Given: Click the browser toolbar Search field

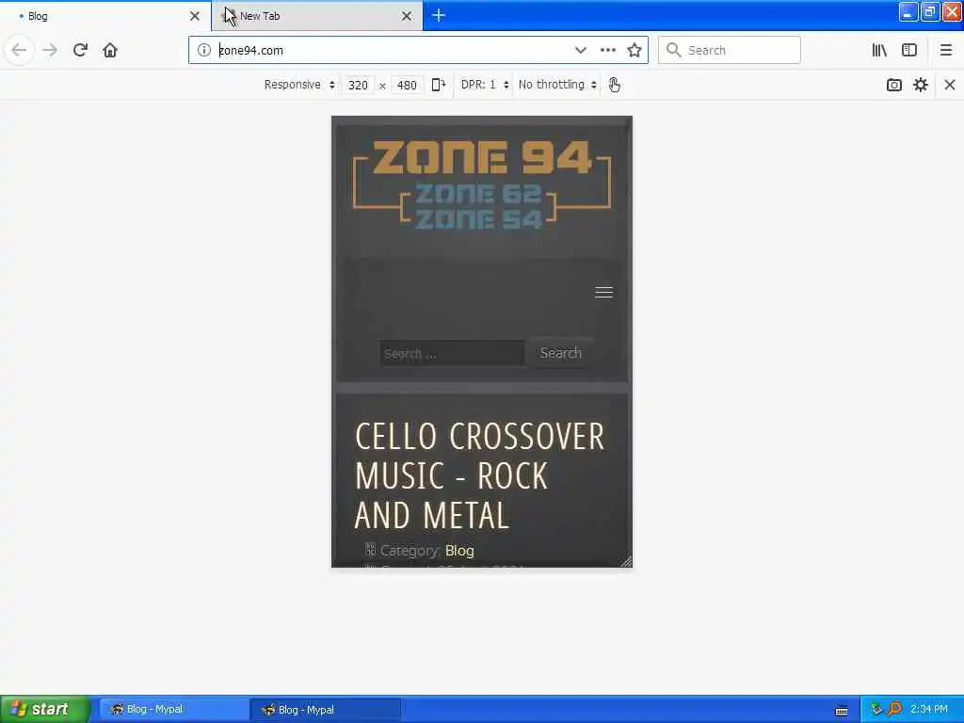Looking at the screenshot, I should point(730,50).
